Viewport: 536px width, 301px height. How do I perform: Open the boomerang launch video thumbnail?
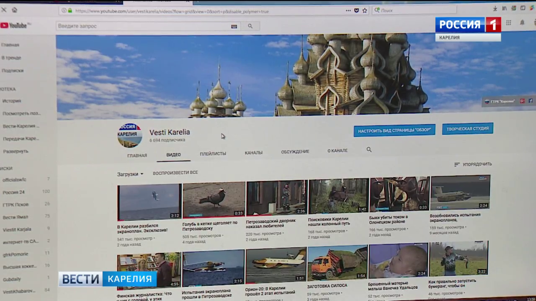click(x=459, y=258)
